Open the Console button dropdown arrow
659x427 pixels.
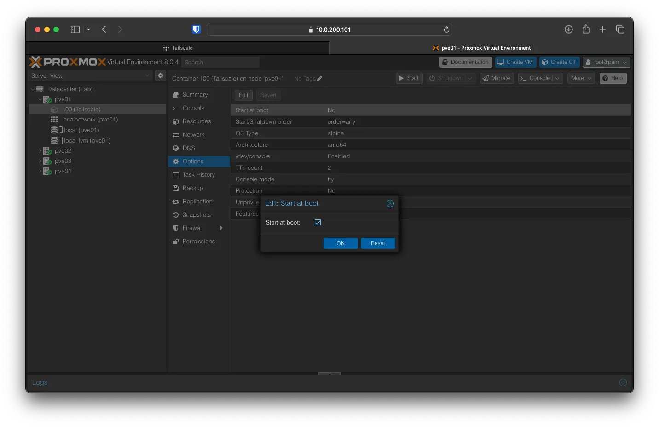557,78
